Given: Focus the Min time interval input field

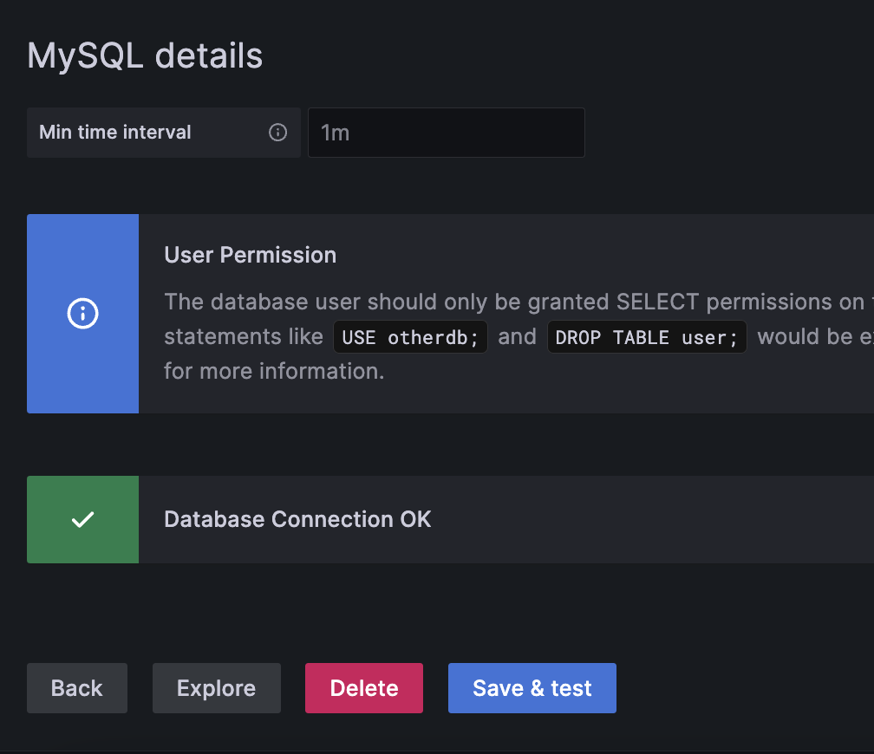Looking at the screenshot, I should click(x=446, y=133).
